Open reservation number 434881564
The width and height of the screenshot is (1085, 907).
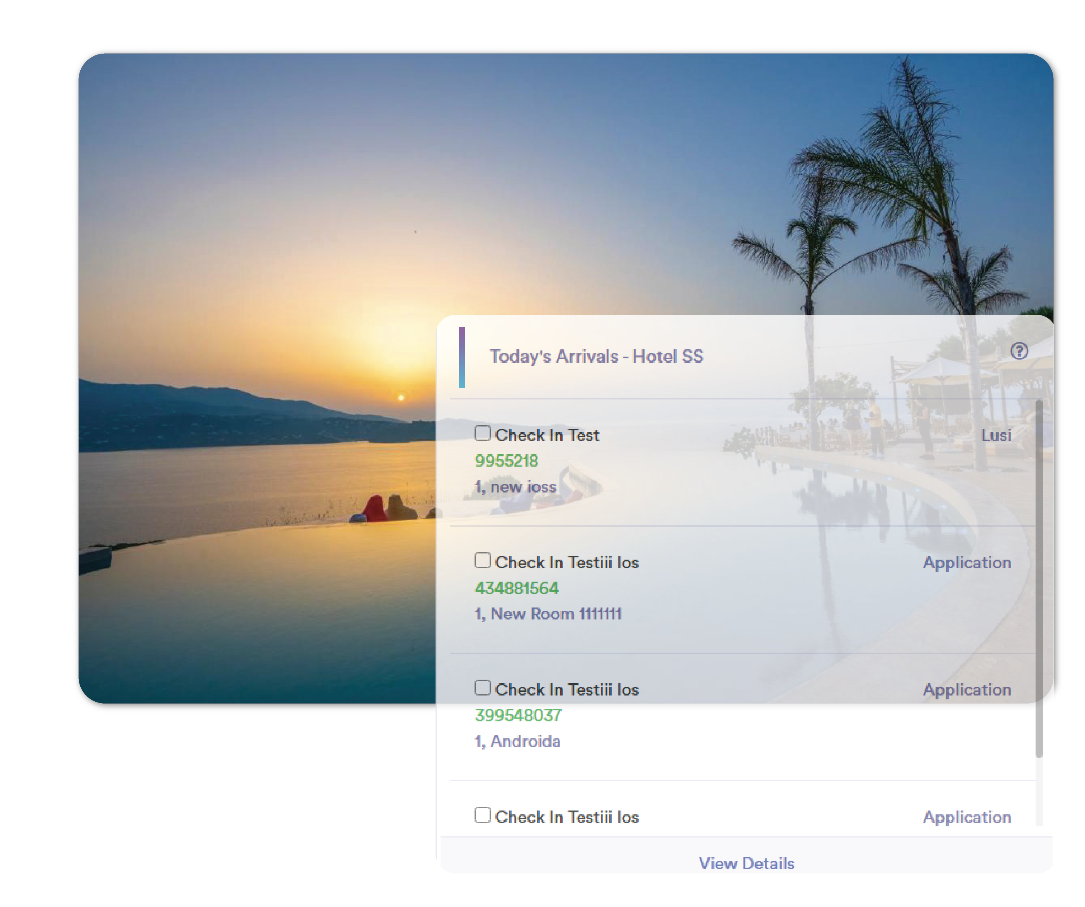(x=517, y=588)
